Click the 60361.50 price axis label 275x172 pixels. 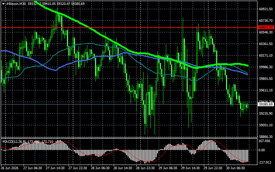(x=266, y=44)
